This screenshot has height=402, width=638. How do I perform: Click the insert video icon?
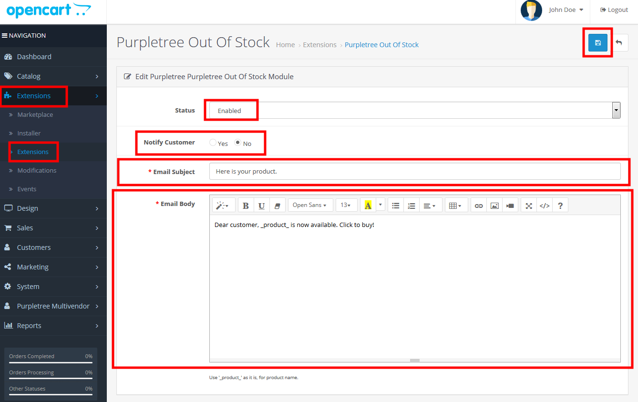[x=510, y=206]
